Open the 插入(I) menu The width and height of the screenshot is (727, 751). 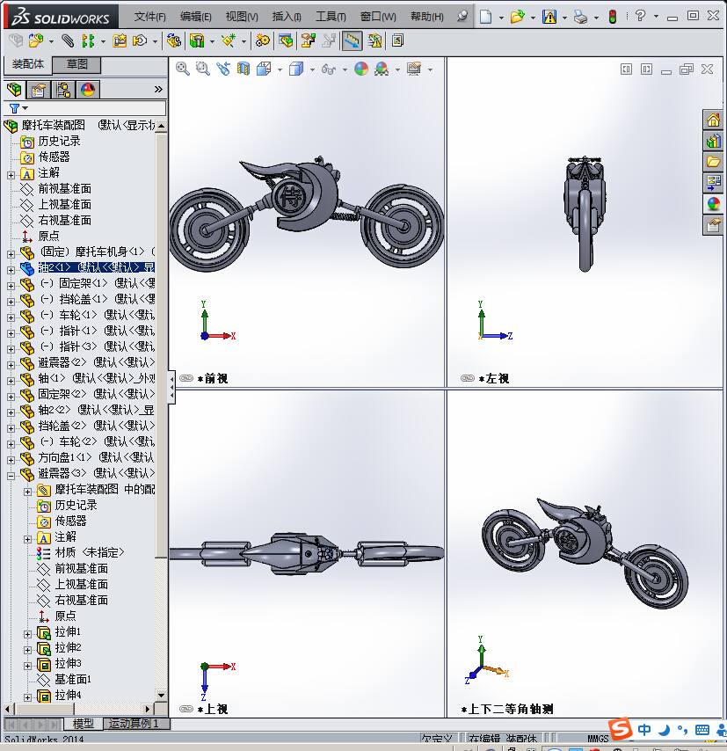click(x=287, y=17)
